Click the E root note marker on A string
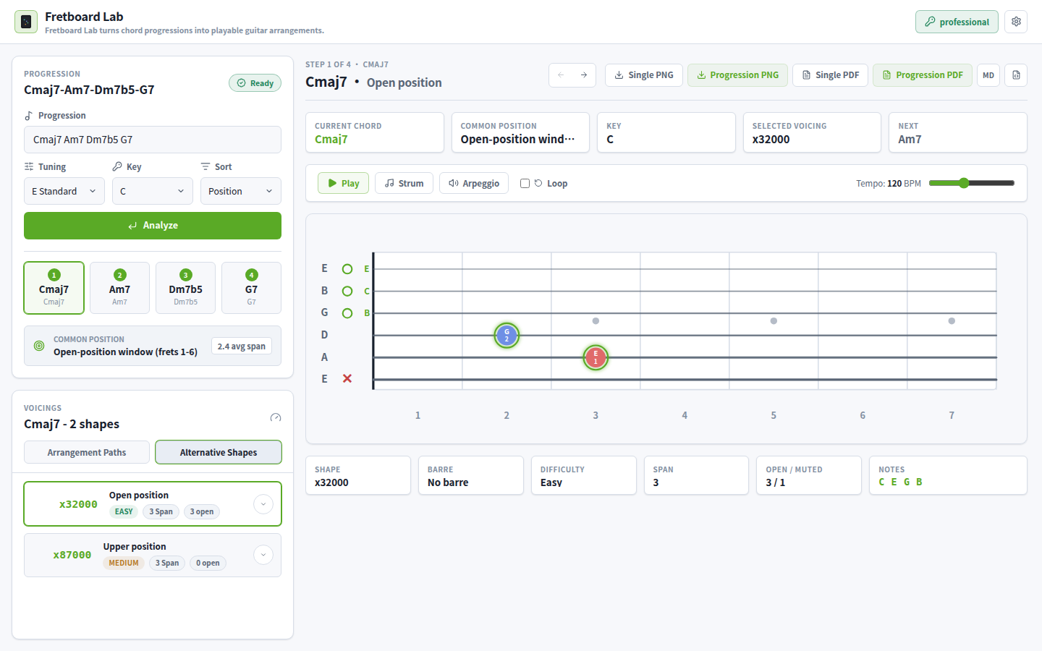Viewport: 1042px width, 651px height. tap(596, 357)
